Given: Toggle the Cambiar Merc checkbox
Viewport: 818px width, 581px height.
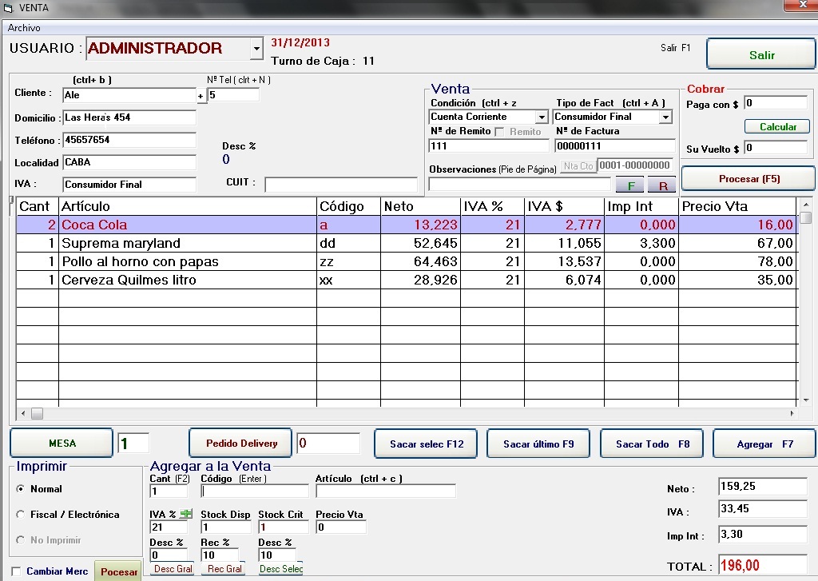Looking at the screenshot, I should coord(16,571).
